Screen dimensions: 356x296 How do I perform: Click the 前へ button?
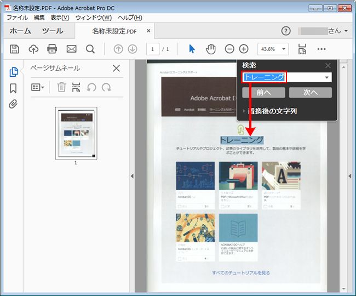263,93
